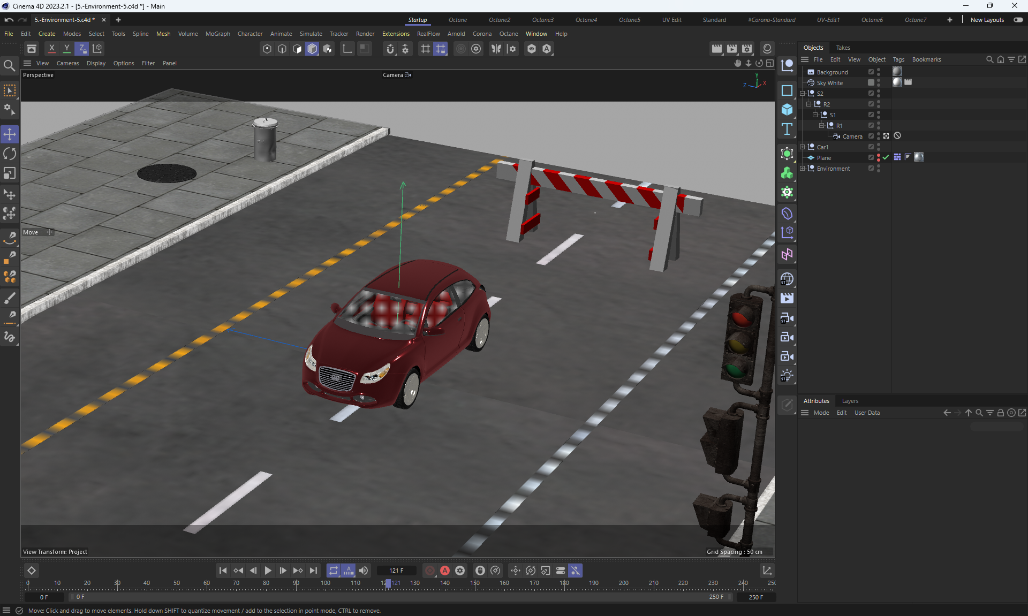
Task: Toggle the X-axis lock button
Action: point(51,49)
